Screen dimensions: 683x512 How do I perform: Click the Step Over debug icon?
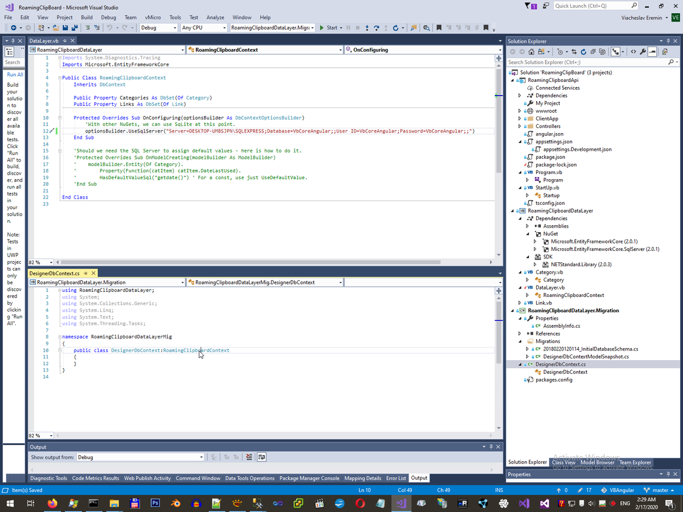click(376, 27)
